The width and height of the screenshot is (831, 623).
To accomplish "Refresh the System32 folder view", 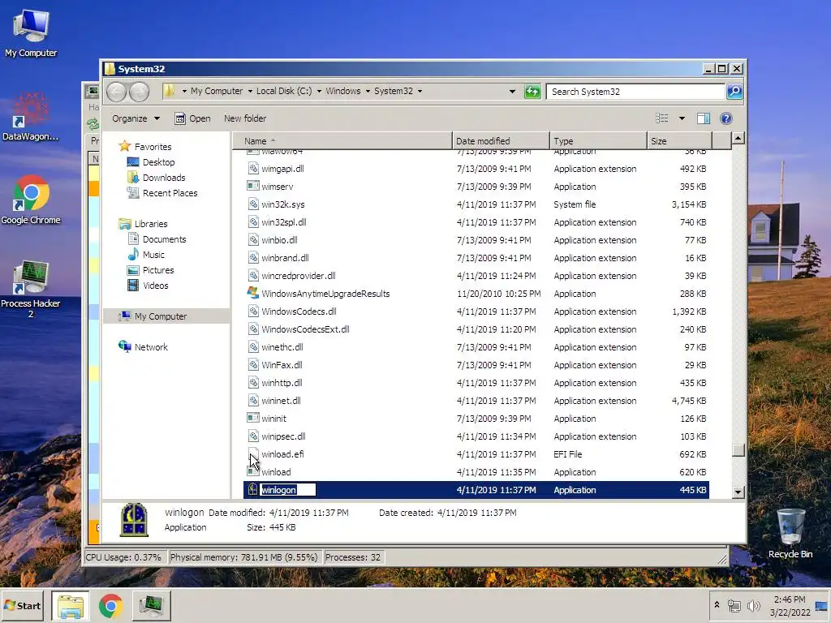I will click(x=532, y=92).
